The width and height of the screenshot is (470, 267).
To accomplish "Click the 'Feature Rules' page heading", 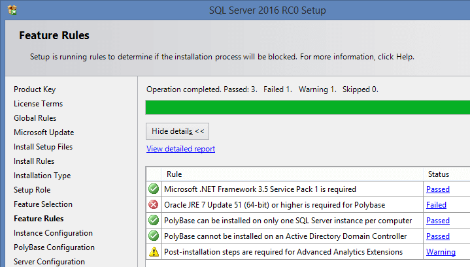I will point(54,35).
